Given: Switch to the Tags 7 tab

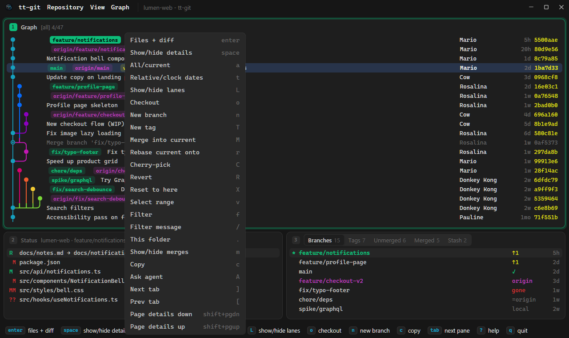Looking at the screenshot, I should [357, 240].
